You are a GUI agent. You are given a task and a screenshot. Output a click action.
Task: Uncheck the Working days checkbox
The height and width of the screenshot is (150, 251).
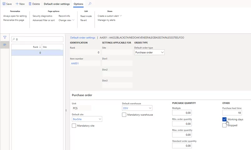[x=224, y=119]
